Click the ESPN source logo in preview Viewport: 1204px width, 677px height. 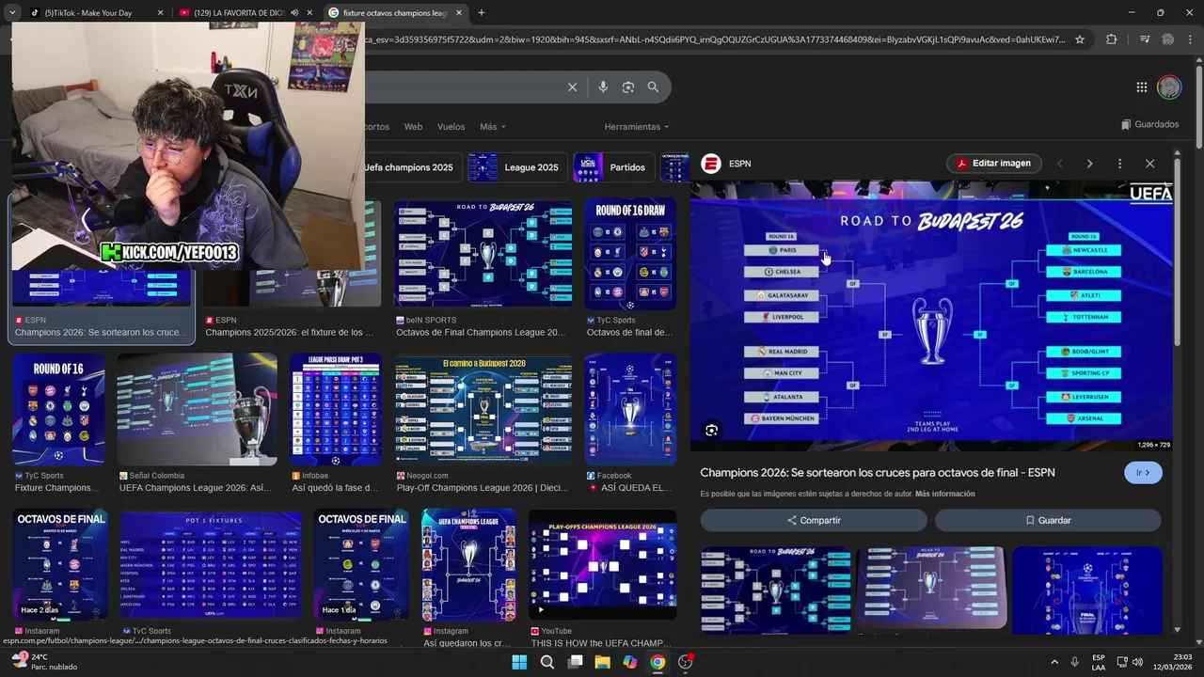point(712,164)
